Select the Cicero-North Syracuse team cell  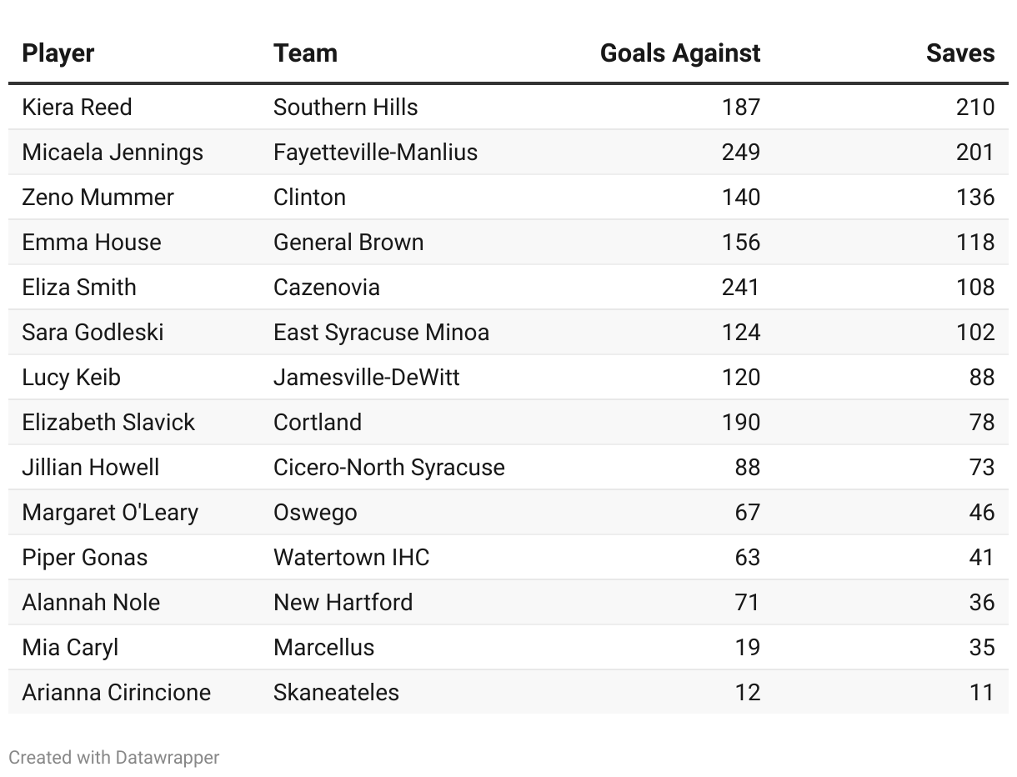(x=388, y=468)
